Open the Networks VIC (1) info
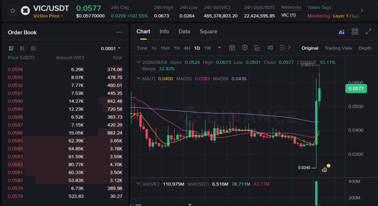 pyautogui.click(x=288, y=15)
